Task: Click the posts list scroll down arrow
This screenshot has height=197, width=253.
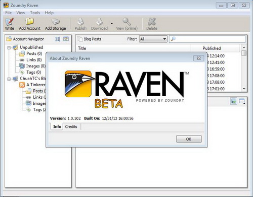Action: [244, 89]
